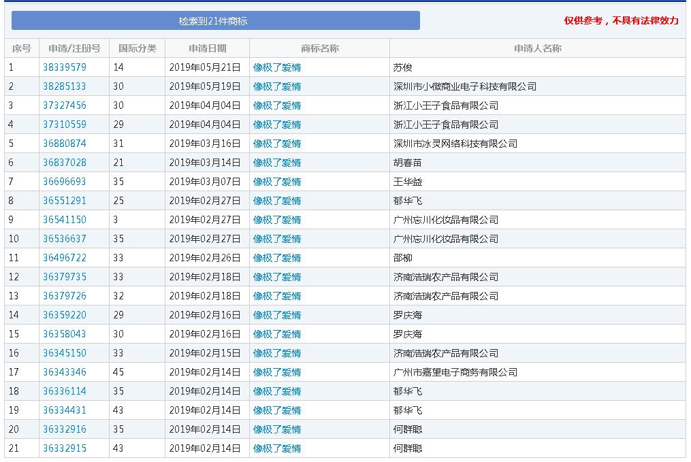Click the '申请人名称' column header
691x462 pixels.
pos(537,48)
